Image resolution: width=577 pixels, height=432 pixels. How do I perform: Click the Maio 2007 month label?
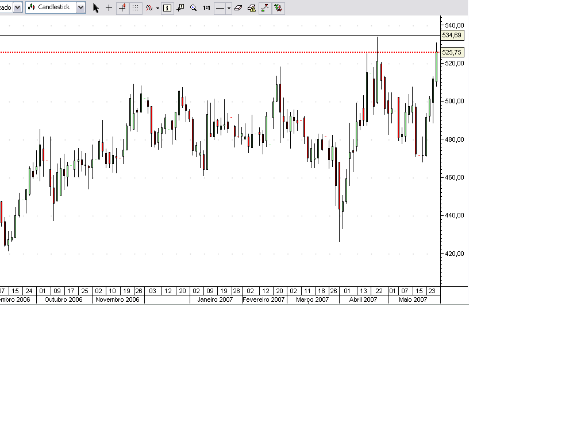pyautogui.click(x=413, y=299)
